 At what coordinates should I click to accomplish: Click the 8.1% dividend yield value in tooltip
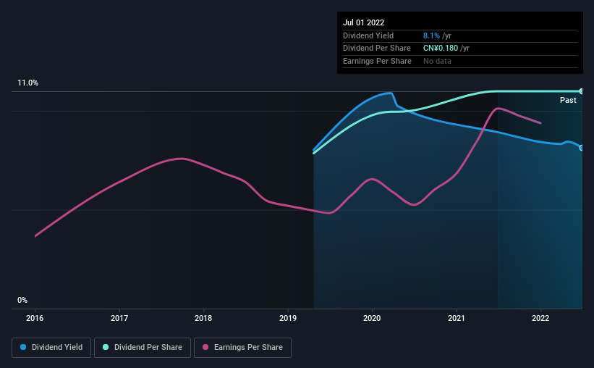[x=431, y=35]
